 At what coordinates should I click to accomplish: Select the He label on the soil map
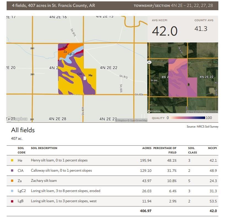pos(90,75)
